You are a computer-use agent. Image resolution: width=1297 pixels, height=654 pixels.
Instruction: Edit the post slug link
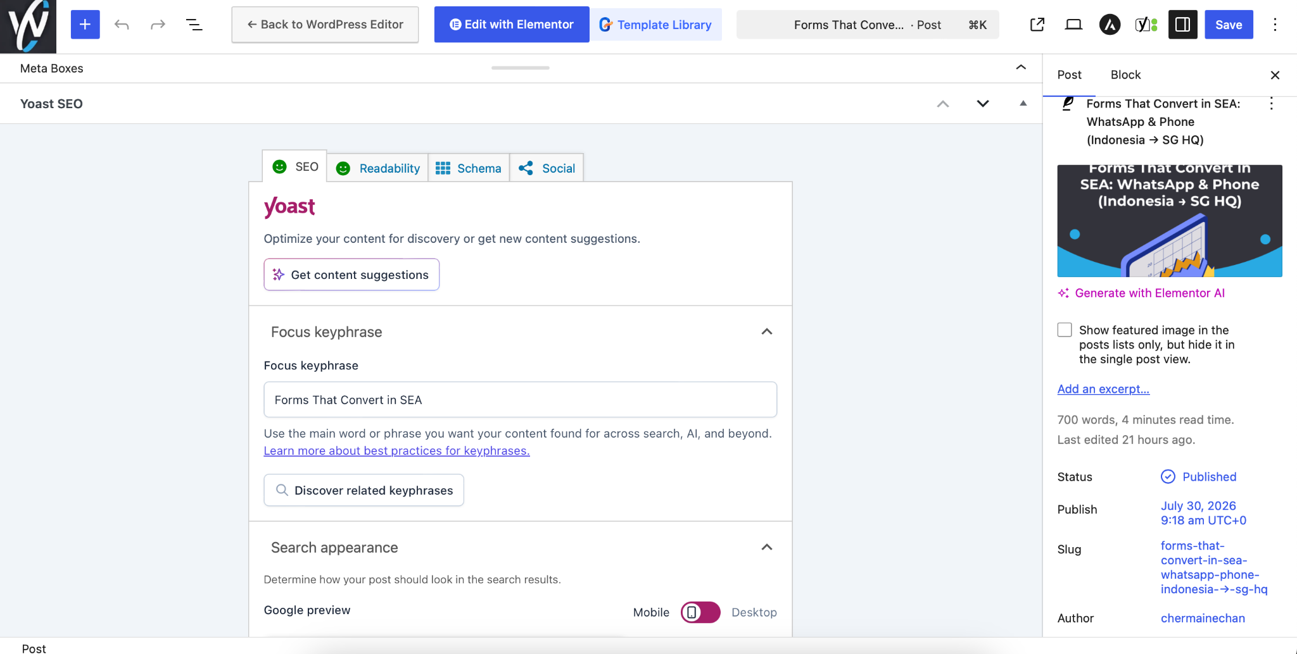coord(1214,567)
